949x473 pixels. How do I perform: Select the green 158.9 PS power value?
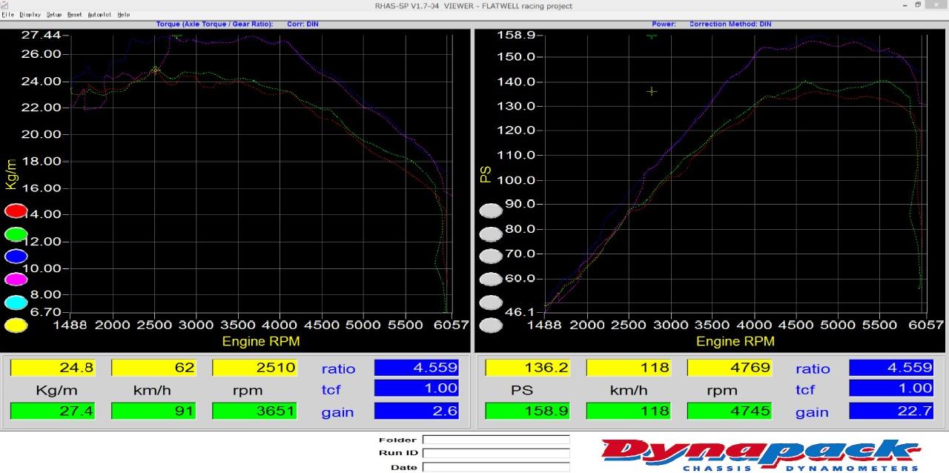(x=527, y=411)
